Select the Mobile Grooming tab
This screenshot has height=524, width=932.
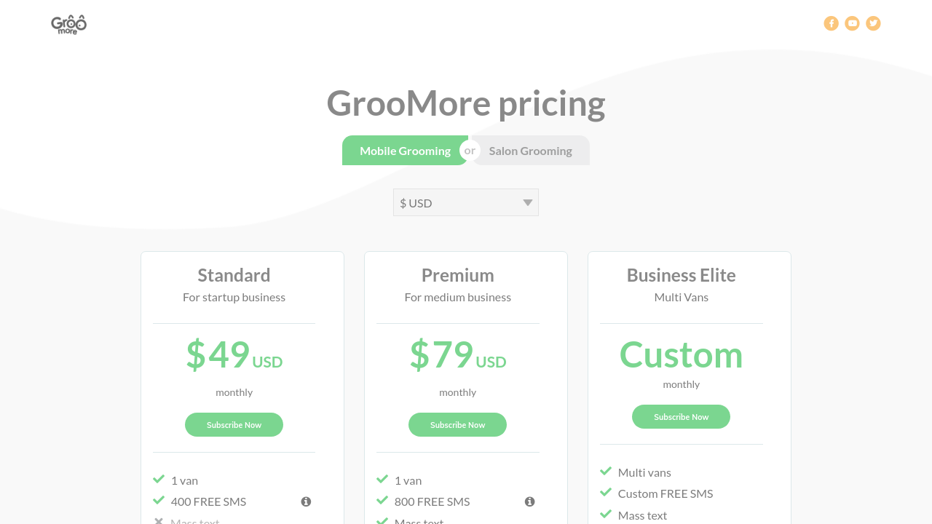tap(405, 151)
